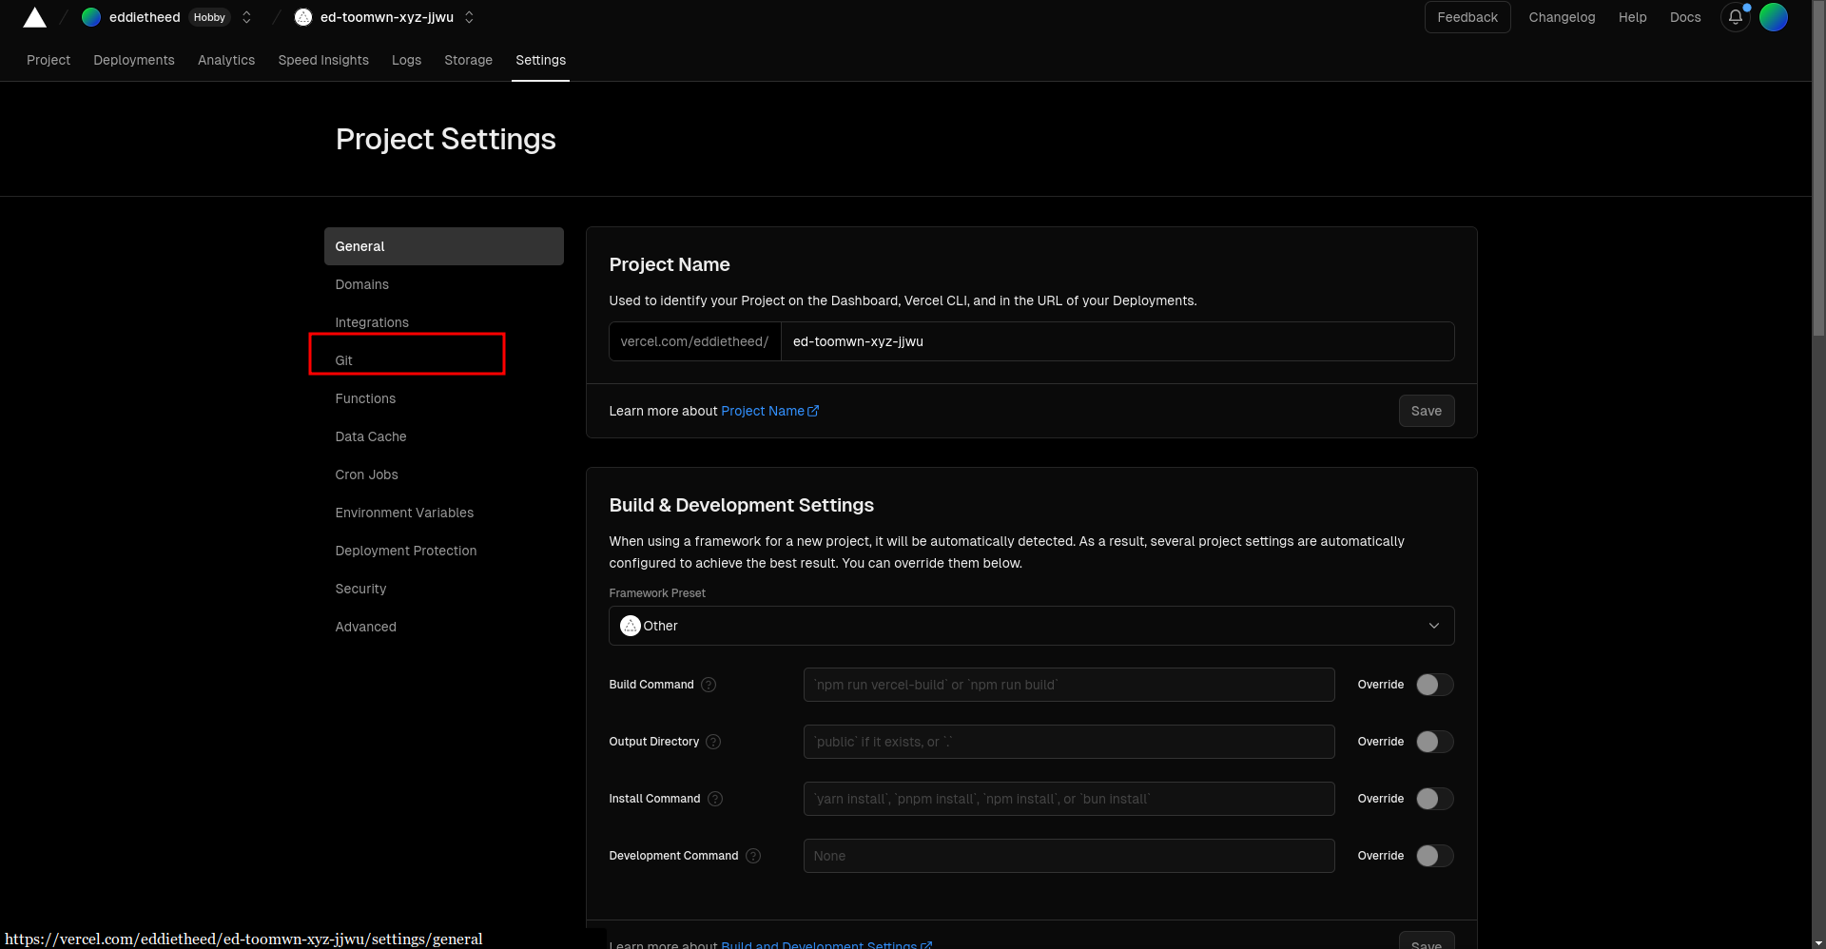Viewport: 1826px width, 949px height.
Task: Click the eddietheed team avatar icon
Action: 91,17
